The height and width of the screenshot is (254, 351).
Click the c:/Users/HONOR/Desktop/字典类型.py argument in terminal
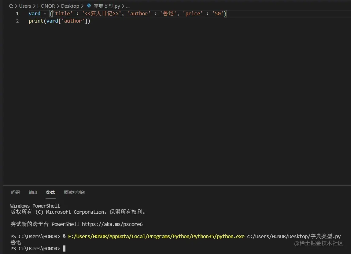[294, 236]
